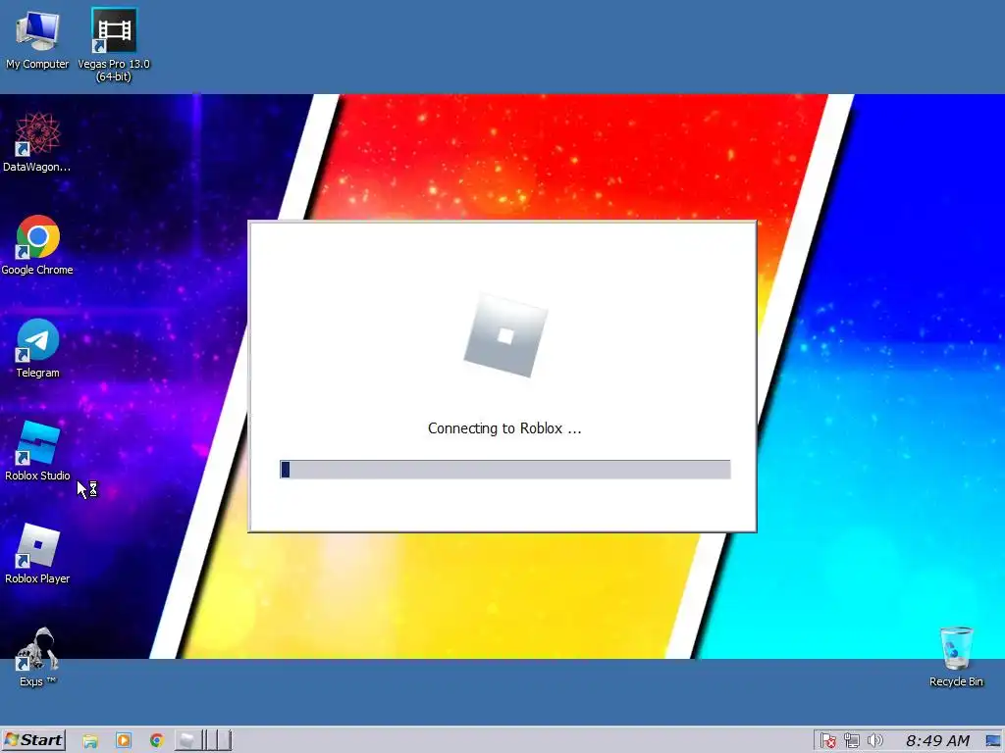Viewport: 1005px width, 753px height.
Task: Select the Telegram desktop shortcut
Action: point(37,348)
